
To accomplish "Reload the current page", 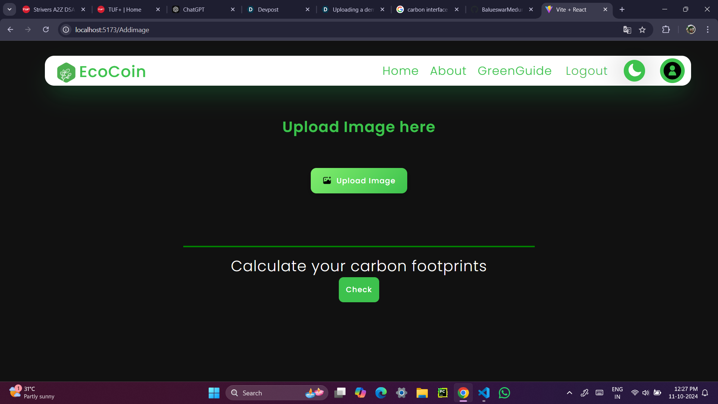I will click(46, 30).
